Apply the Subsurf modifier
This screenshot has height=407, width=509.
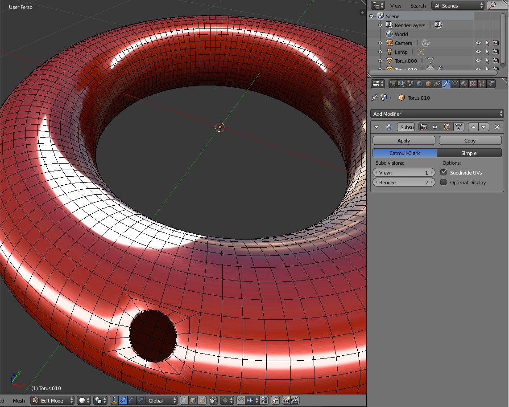point(403,140)
